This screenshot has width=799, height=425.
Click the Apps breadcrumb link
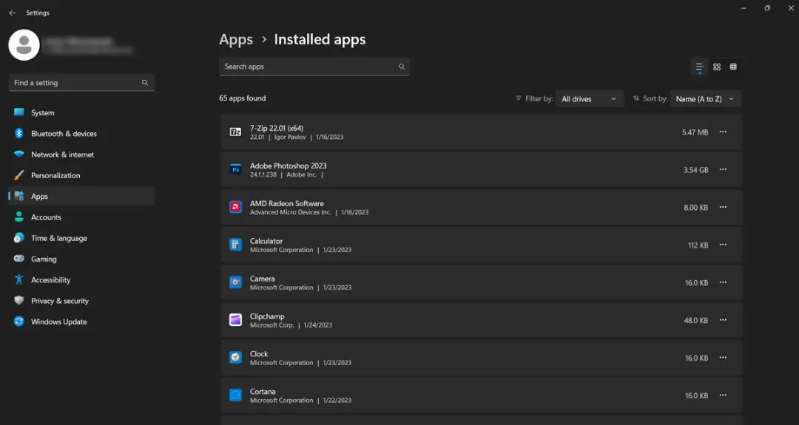[x=236, y=40]
